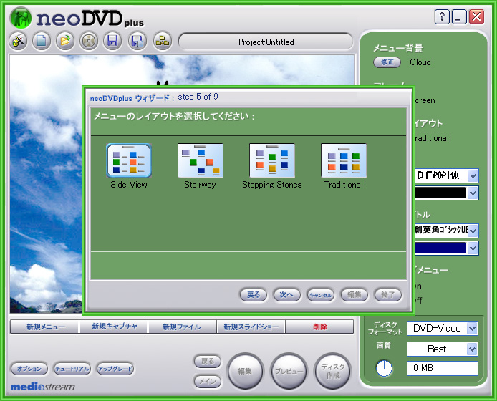Click the bottom 戻る button beside メイン
Screen dimensions: 497x401
click(208, 362)
